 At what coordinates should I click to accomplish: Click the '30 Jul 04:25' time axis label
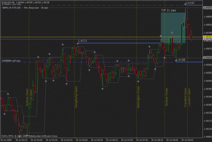[67, 140]
